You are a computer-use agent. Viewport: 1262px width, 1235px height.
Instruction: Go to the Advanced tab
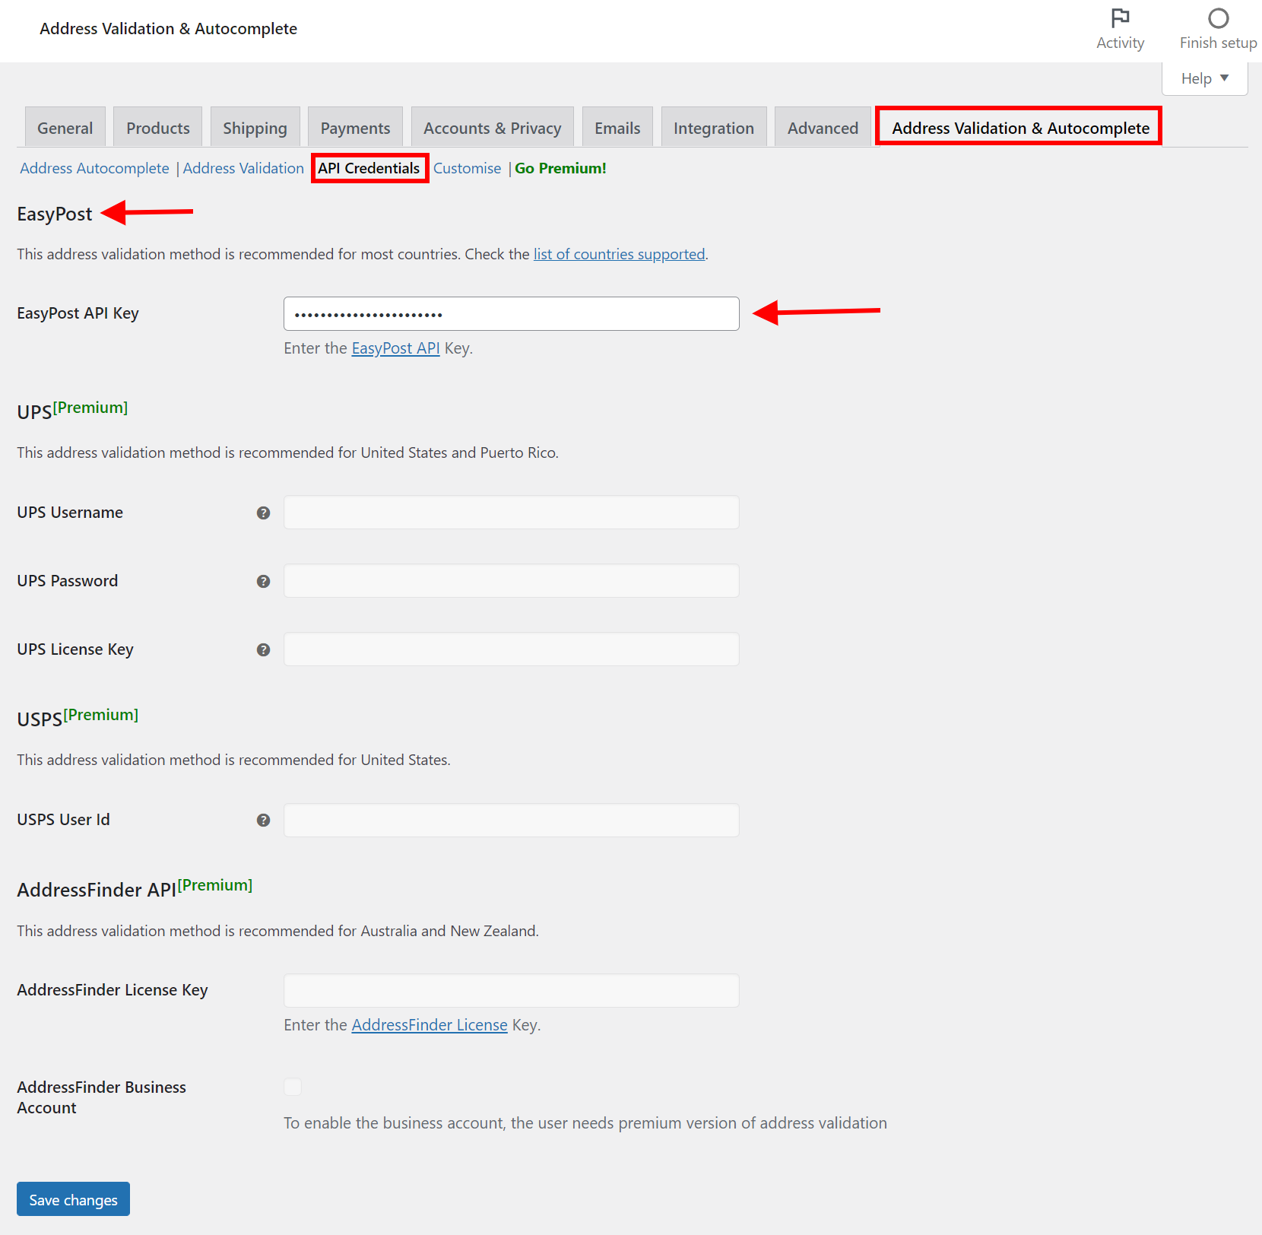coord(823,128)
